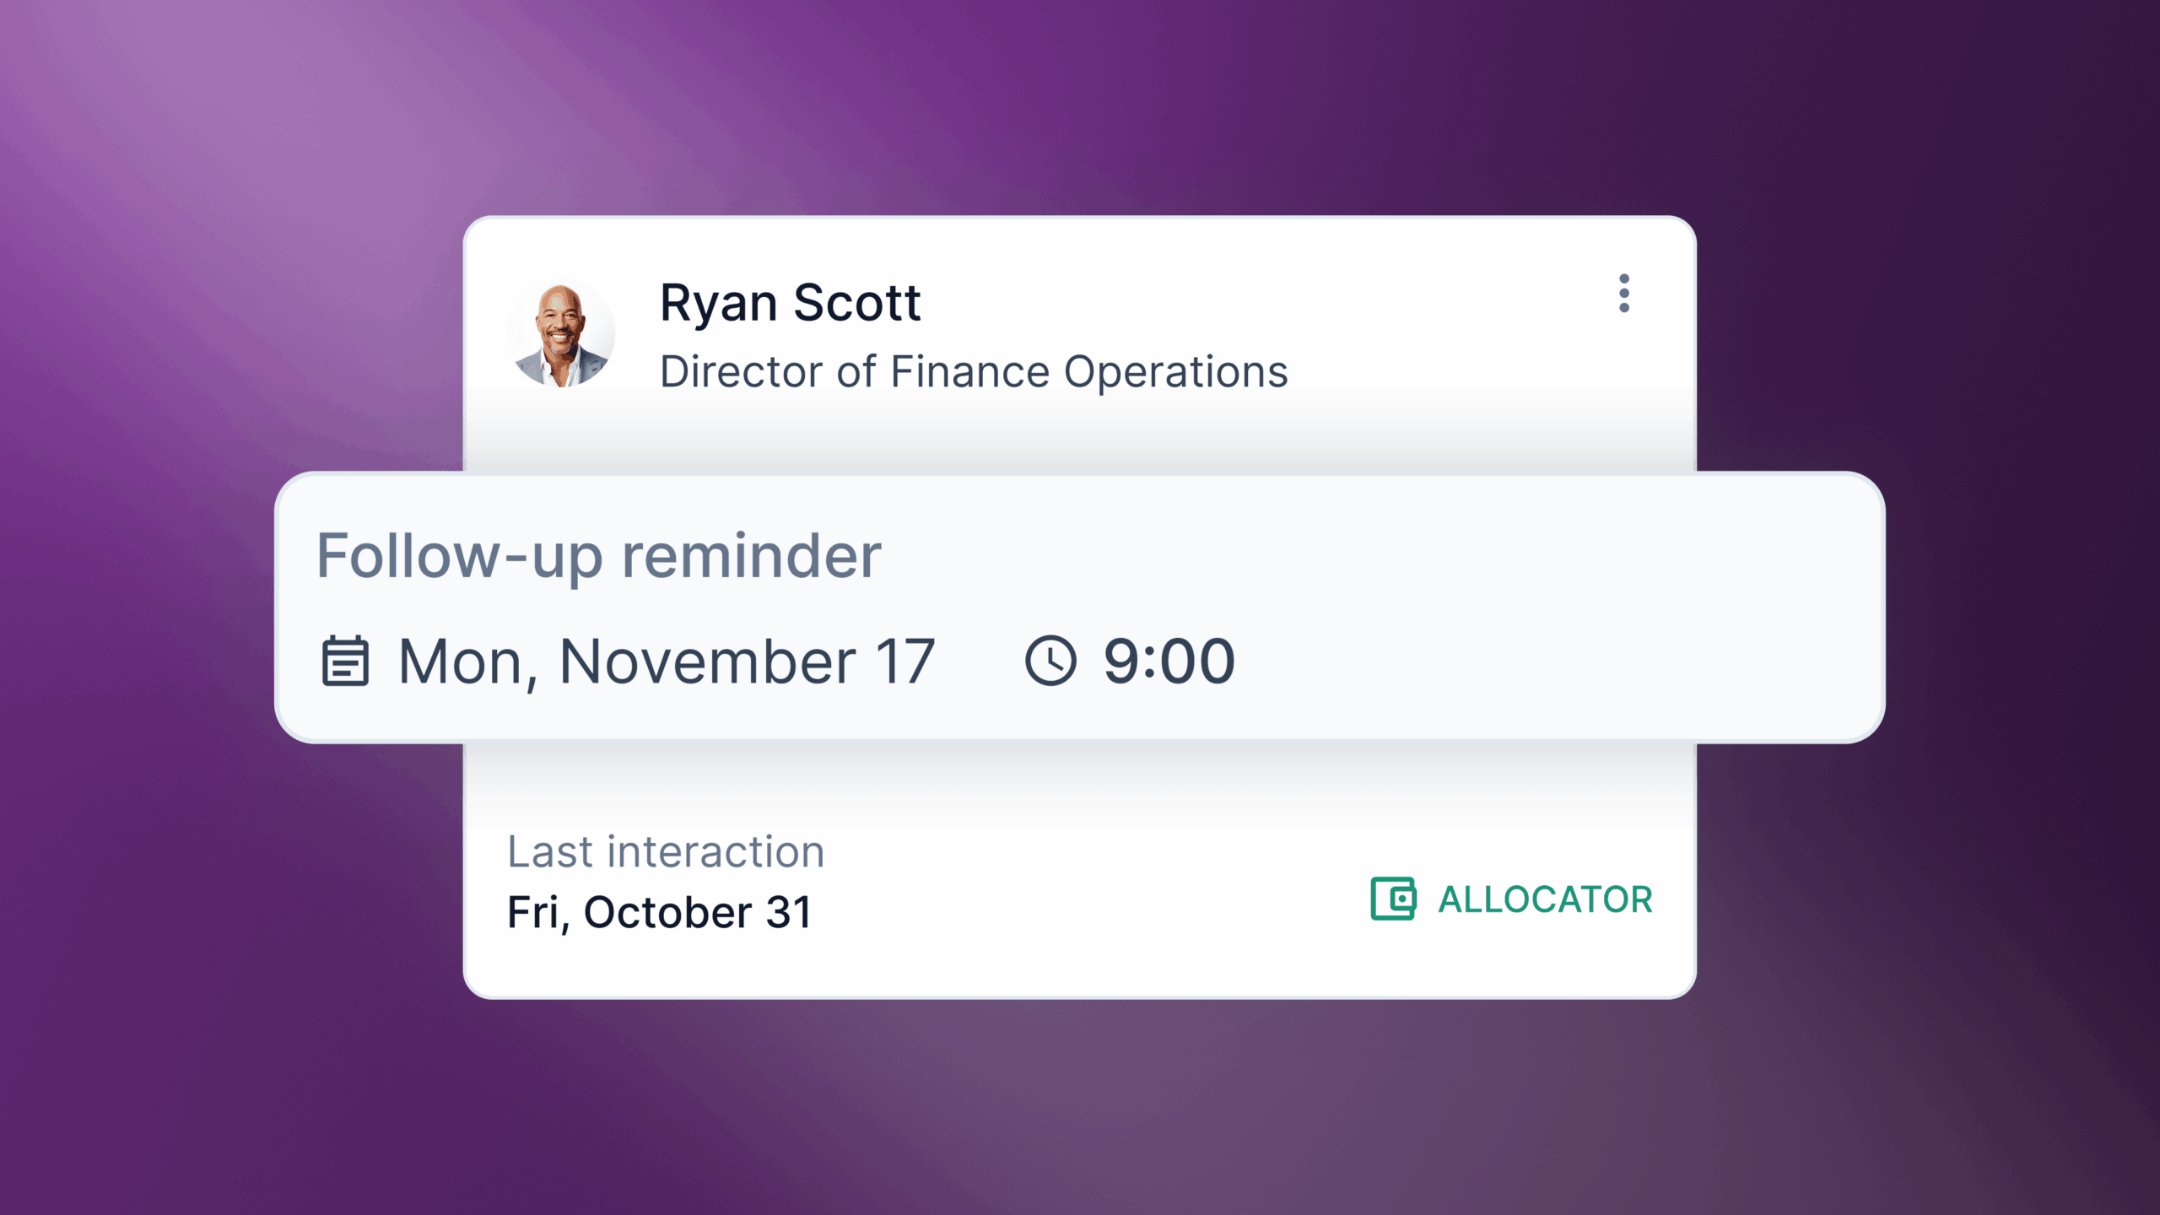This screenshot has width=2160, height=1215.
Task: Click the weekday Fri in last interaction
Action: point(533,913)
